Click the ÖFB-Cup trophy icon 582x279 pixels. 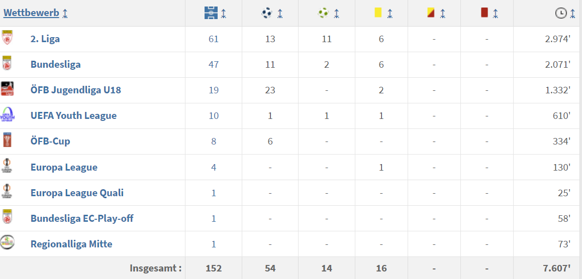coord(7,141)
